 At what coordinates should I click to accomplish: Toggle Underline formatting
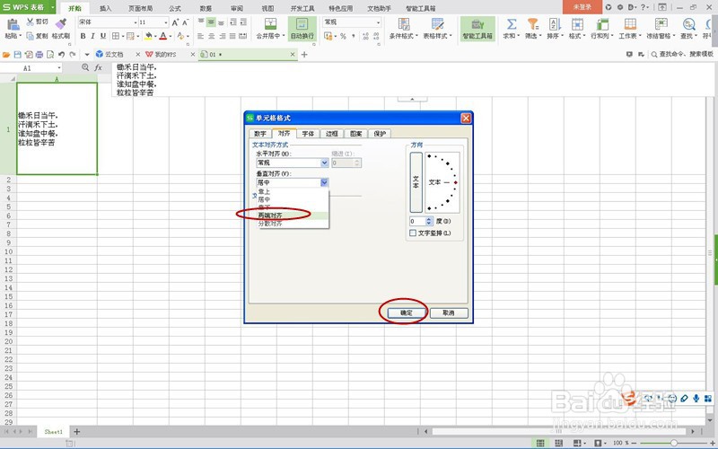click(x=103, y=36)
